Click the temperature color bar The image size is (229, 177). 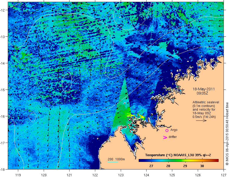179,161
